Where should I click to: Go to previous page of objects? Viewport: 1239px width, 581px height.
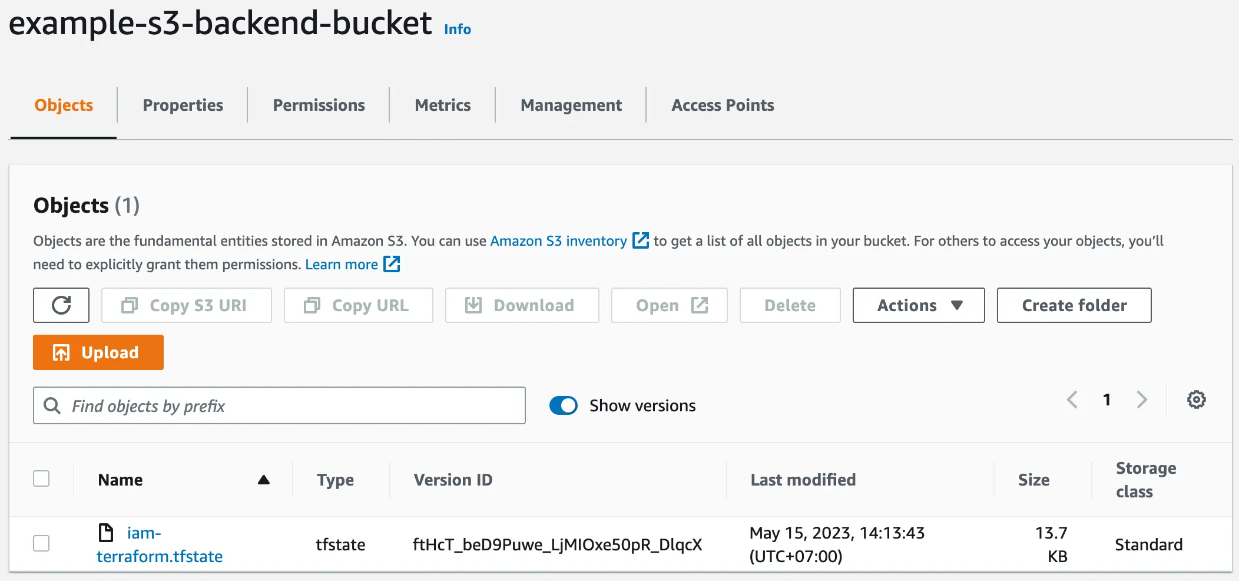tap(1072, 400)
